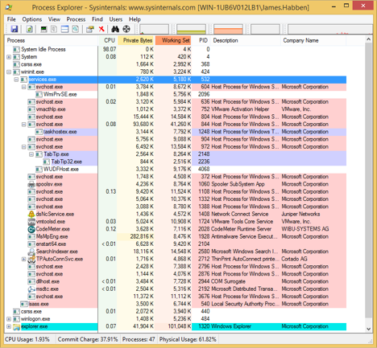Sort by the PID column header

pos(201,40)
